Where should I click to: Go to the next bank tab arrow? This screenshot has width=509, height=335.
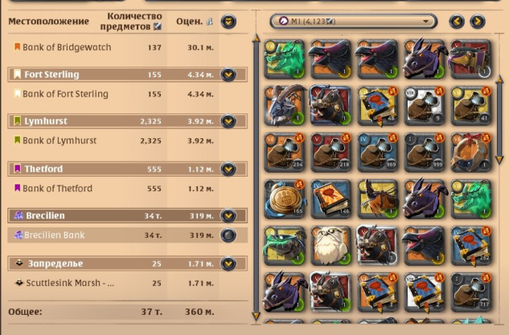tap(478, 22)
